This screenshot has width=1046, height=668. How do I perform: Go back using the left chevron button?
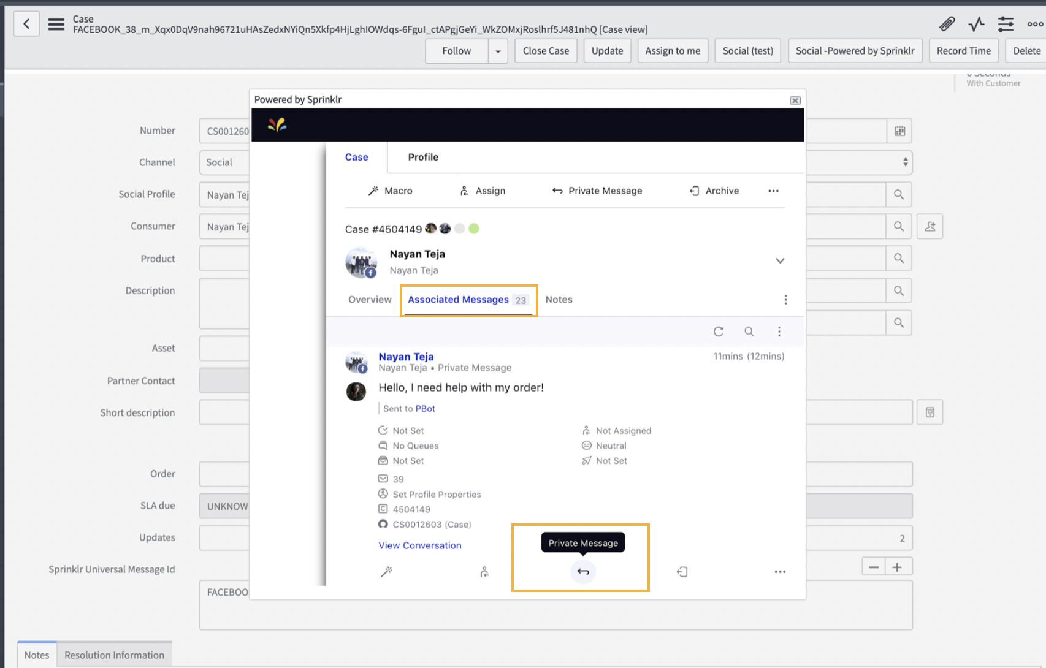[x=26, y=24]
